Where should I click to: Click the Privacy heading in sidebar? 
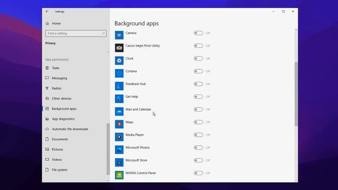point(51,43)
